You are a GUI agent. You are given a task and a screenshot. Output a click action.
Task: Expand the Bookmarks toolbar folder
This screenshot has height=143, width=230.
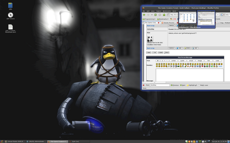[163, 19]
